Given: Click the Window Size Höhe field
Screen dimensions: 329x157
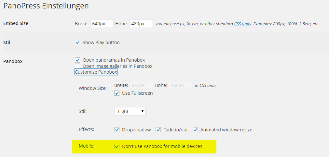Looking at the screenshot, I should 180,86.
